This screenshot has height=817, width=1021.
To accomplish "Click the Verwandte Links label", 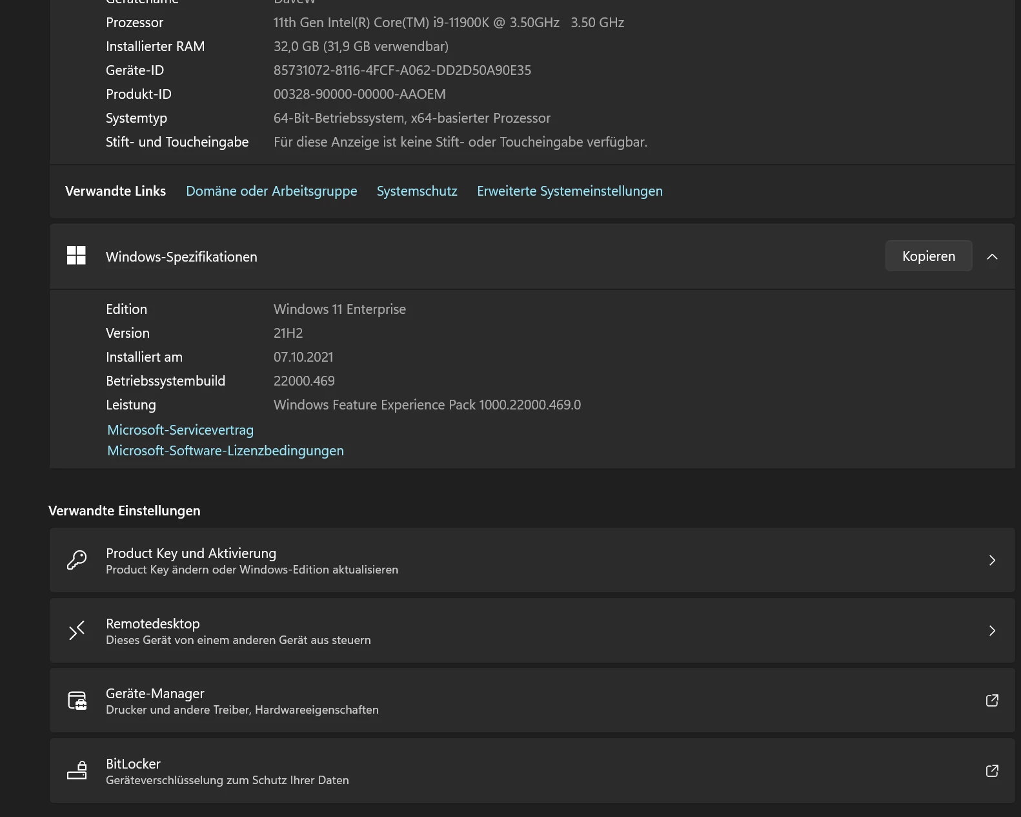I will click(116, 191).
